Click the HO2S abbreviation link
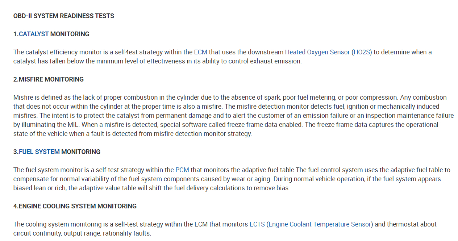The width and height of the screenshot is (458, 241). point(362,52)
